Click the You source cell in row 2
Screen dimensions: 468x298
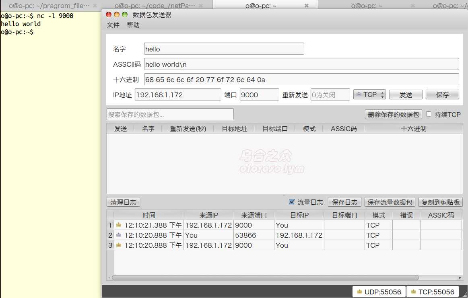coord(208,235)
